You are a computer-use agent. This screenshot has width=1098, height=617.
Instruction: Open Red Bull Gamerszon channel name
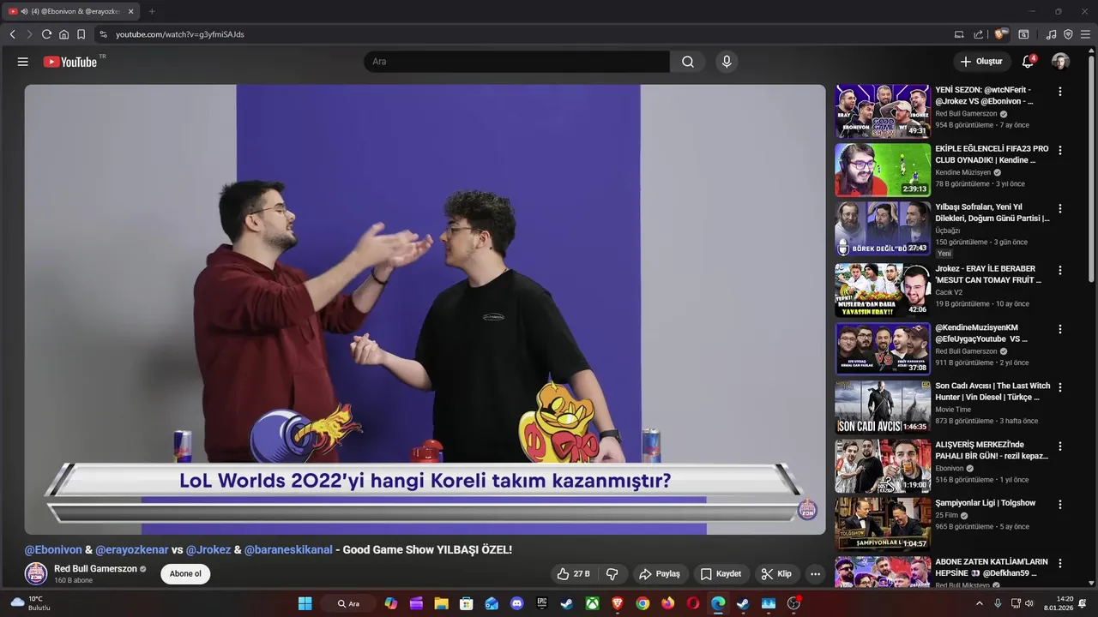pyautogui.click(x=95, y=568)
